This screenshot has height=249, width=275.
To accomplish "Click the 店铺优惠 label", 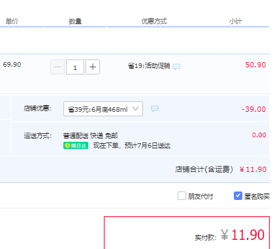I will coord(38,108).
